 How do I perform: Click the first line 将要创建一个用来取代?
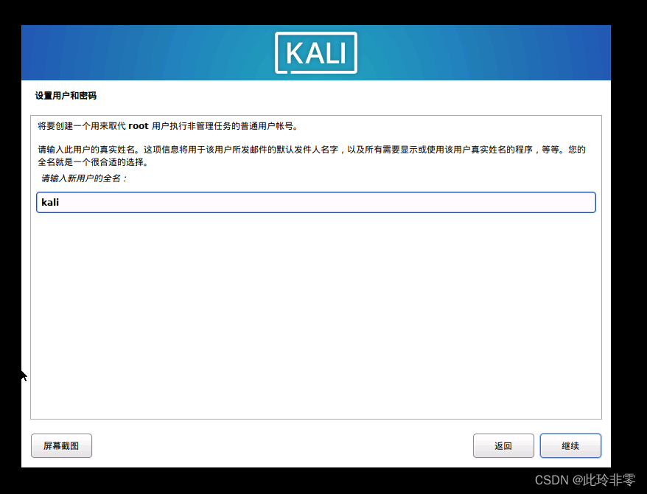coord(82,126)
